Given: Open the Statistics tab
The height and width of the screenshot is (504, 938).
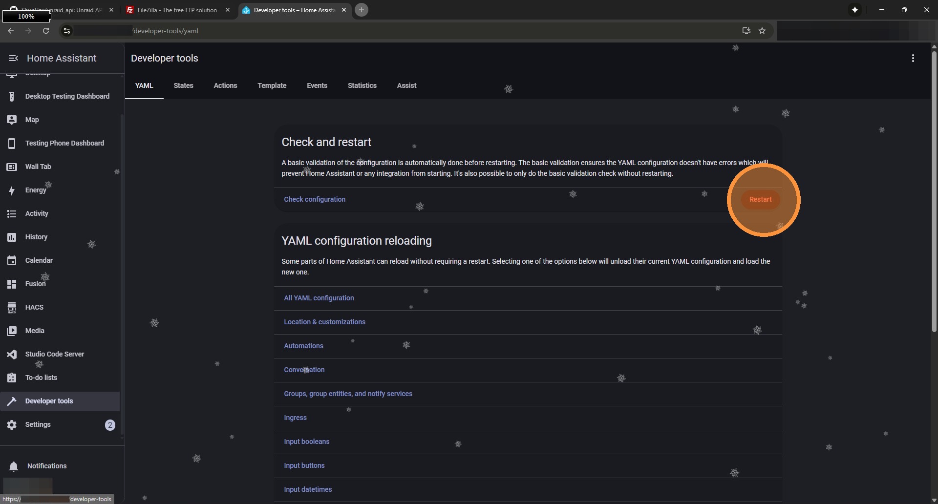Looking at the screenshot, I should [362, 85].
